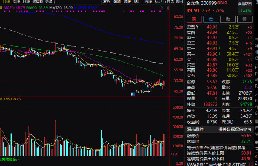Click the 连续竞价买入价上限 value 50.91

pos(246,153)
